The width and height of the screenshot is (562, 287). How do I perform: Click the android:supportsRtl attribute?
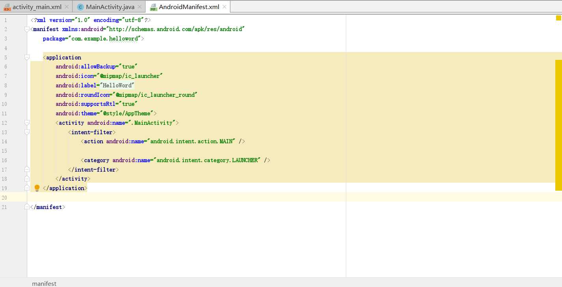[86, 104]
